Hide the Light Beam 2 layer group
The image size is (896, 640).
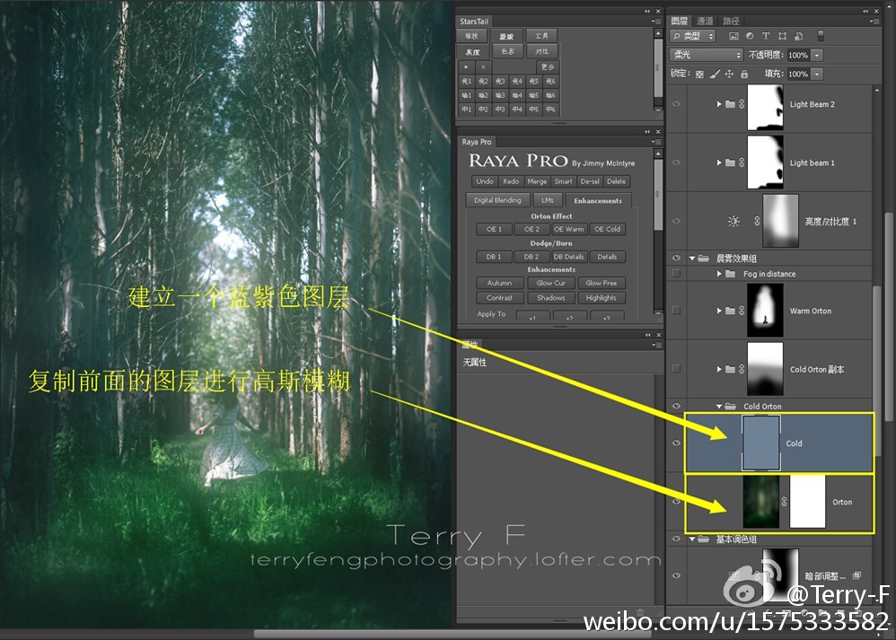click(x=677, y=104)
